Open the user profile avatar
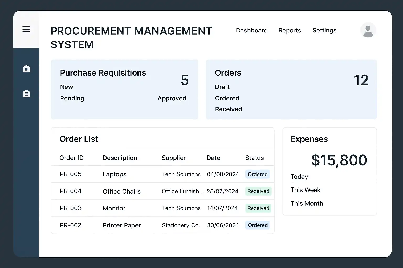 [x=368, y=30]
